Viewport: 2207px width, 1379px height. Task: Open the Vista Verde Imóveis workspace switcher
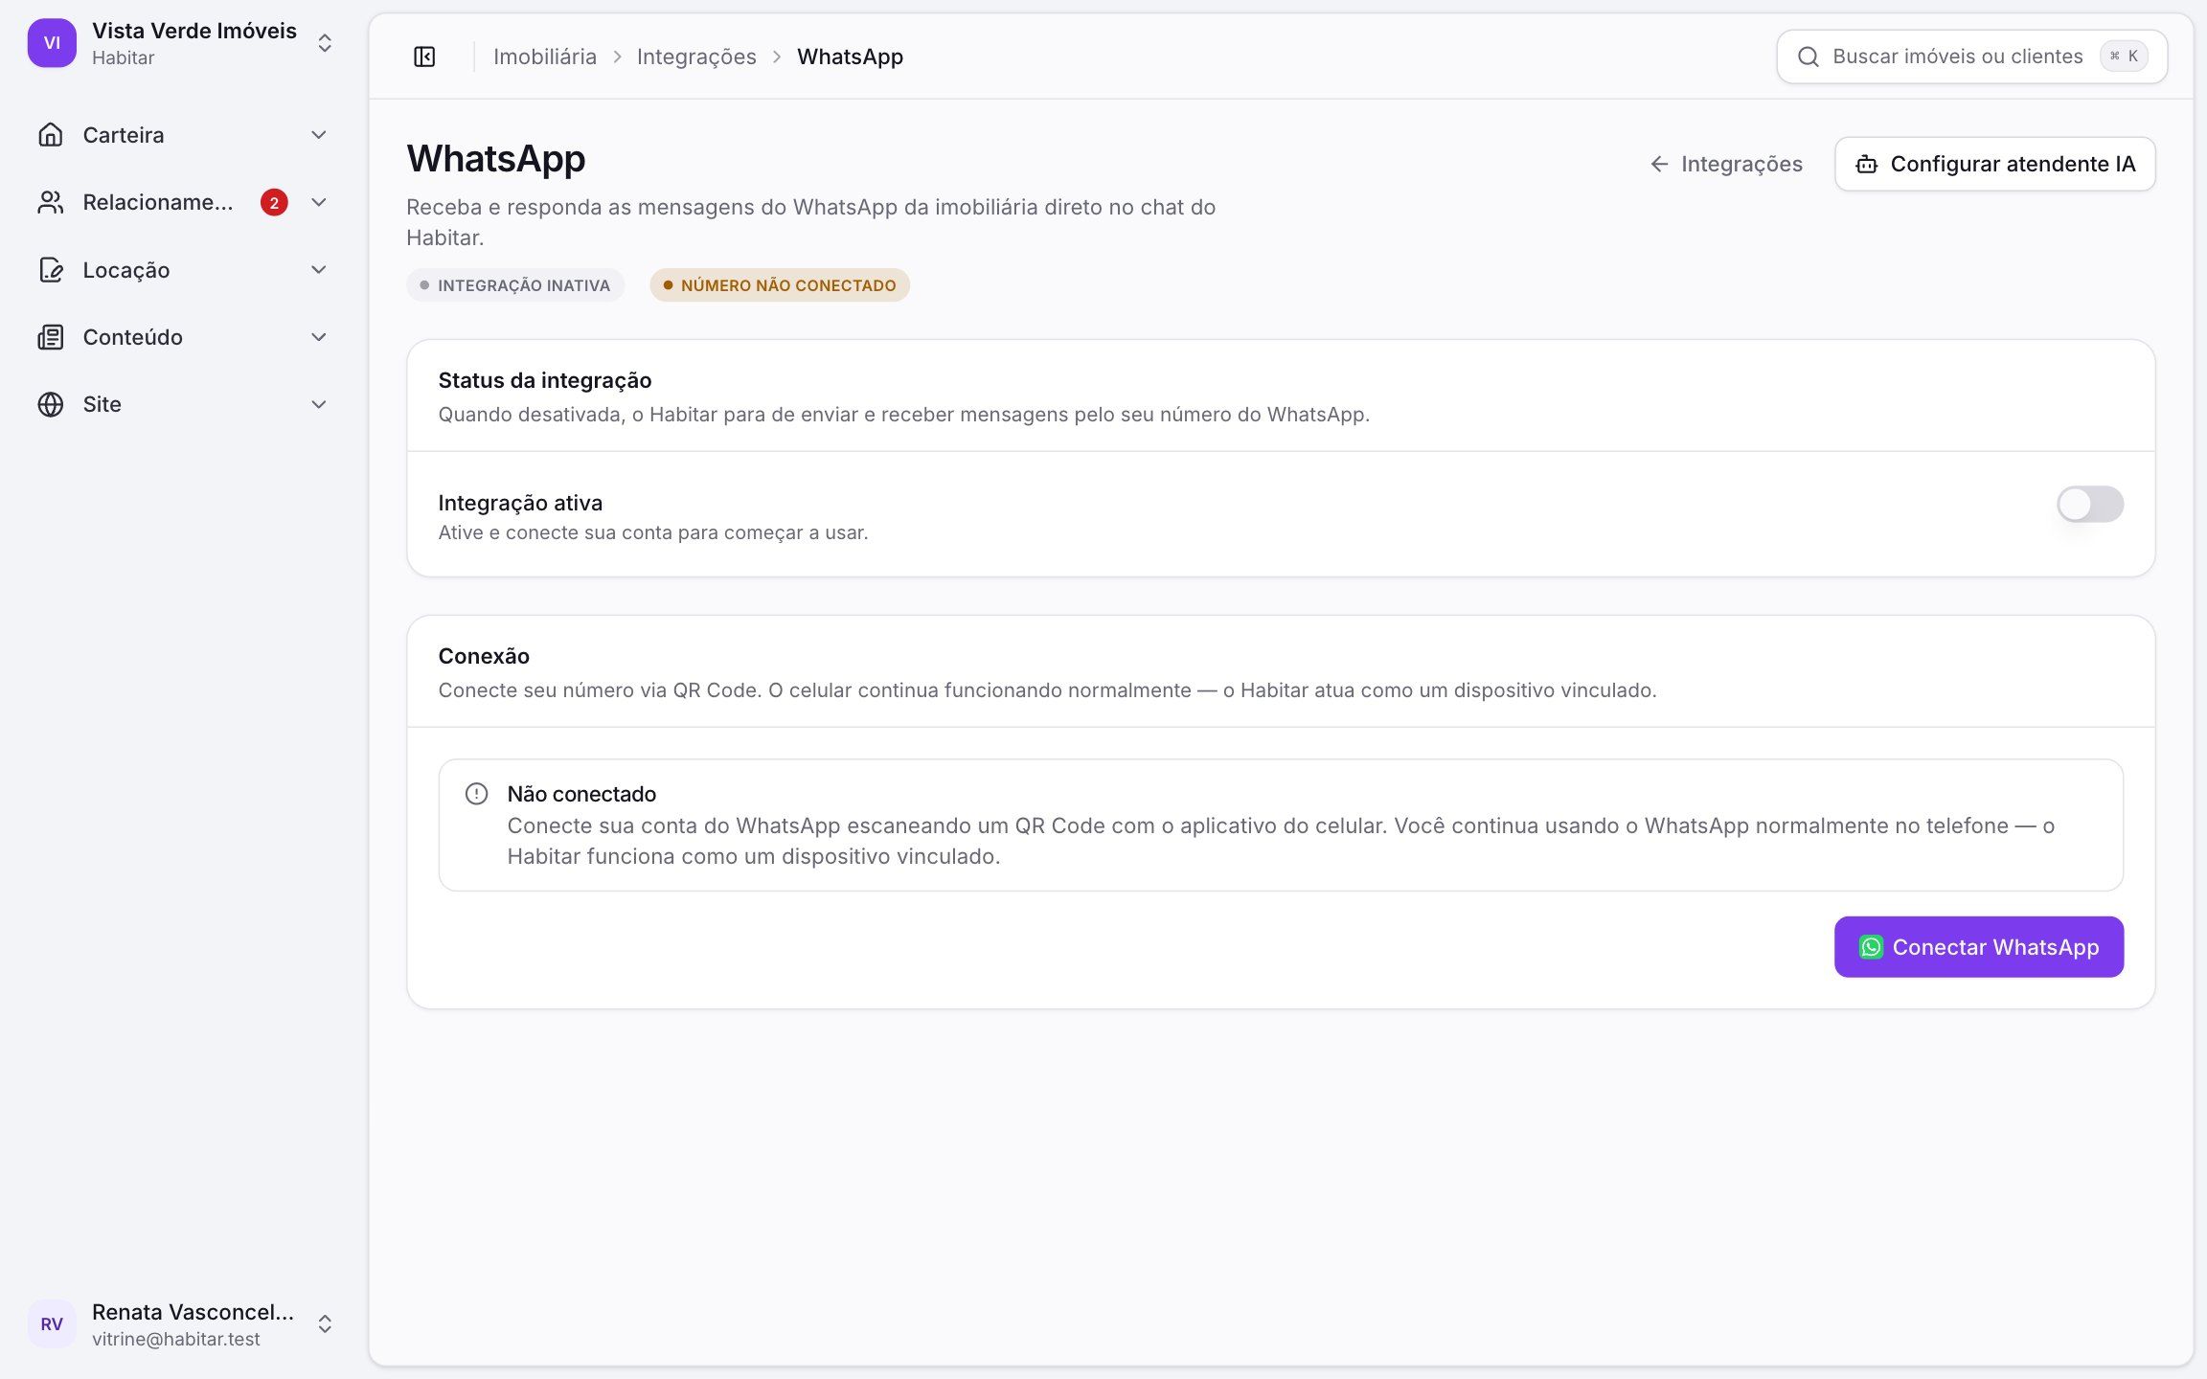(182, 43)
